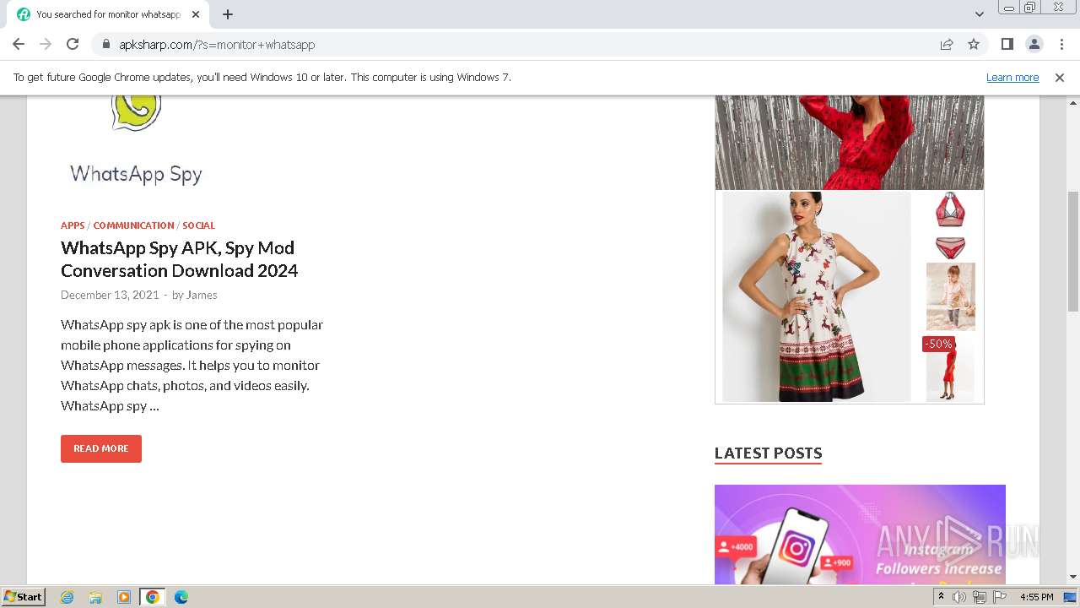
Task: Expand the tab search chevron
Action: [980, 14]
